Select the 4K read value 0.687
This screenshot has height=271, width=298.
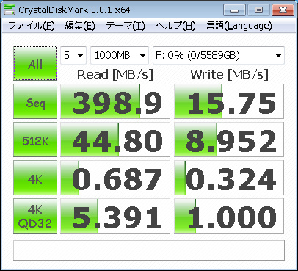115,178
